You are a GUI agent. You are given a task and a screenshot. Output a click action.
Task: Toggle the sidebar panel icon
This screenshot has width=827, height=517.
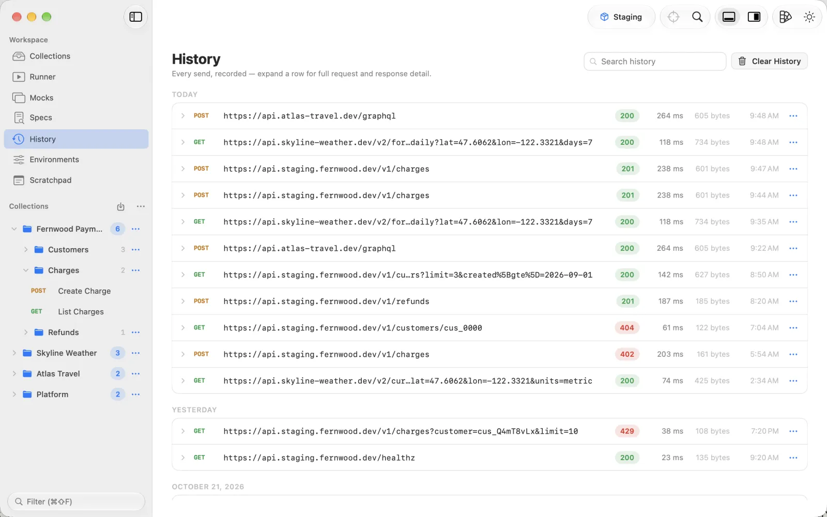(x=135, y=17)
